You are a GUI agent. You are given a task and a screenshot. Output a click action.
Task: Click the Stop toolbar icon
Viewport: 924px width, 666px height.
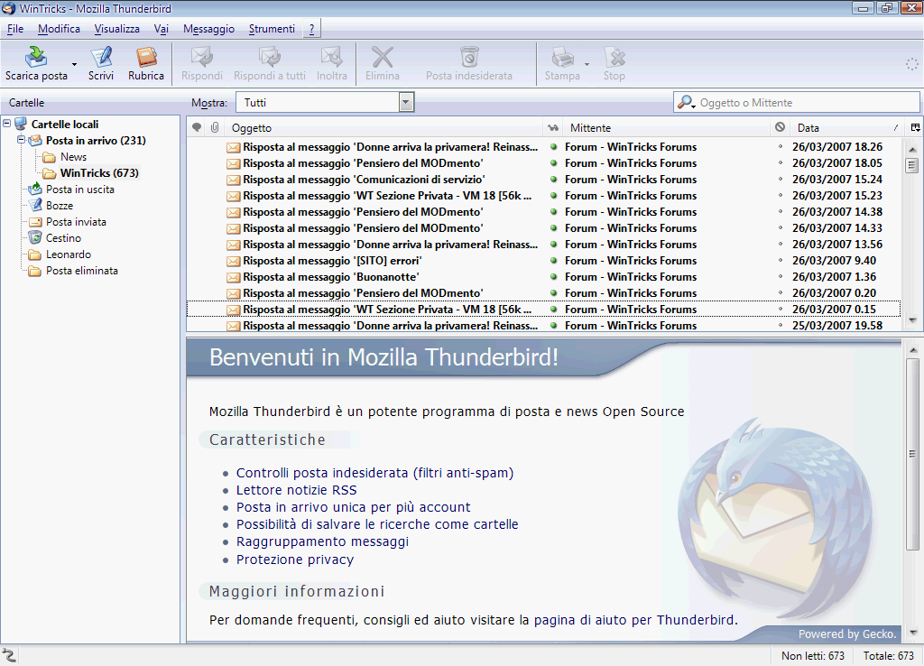(x=614, y=57)
